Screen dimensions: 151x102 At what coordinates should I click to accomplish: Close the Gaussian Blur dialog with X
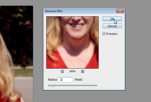[120, 11]
